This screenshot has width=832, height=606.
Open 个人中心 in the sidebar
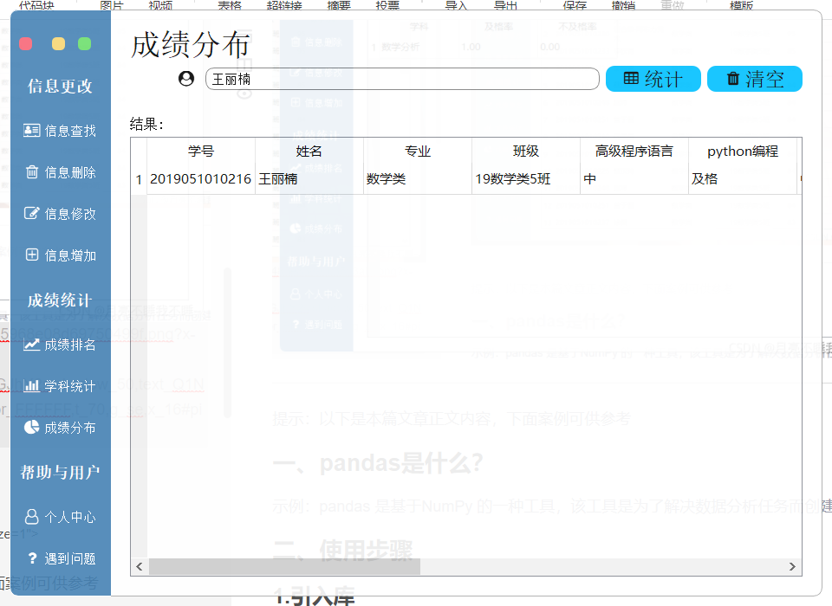pos(60,517)
